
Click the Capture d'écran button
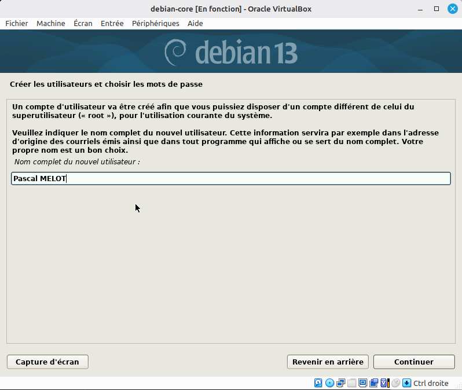point(47,362)
